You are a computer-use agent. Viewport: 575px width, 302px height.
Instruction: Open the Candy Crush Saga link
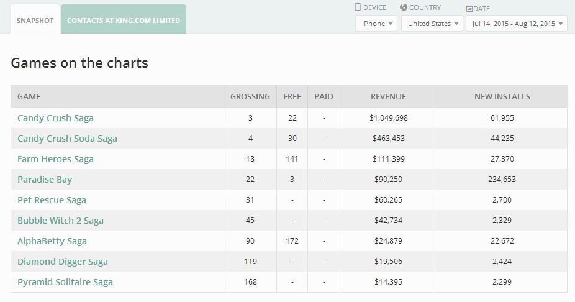tap(55, 118)
